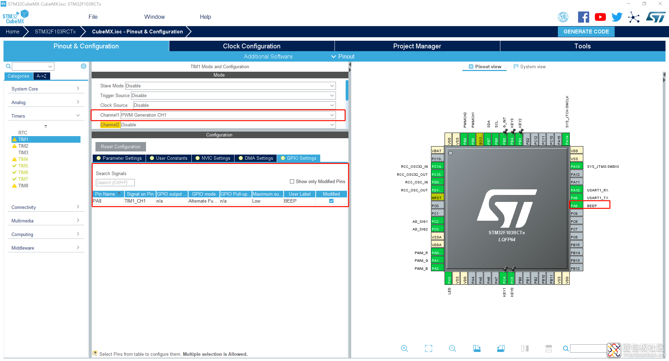Select the PC2 pin labeled AD_SIG1
This screenshot has height=361, width=669.
click(x=437, y=221)
